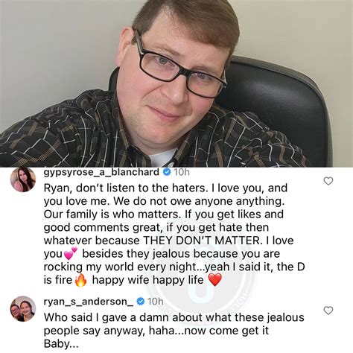Click the 'happy wife happy life' phrase
This screenshot has width=353, height=353.
[147, 280]
